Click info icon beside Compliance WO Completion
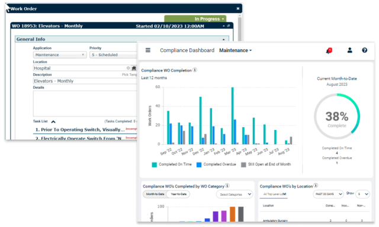379x227 pixels. [x=195, y=70]
